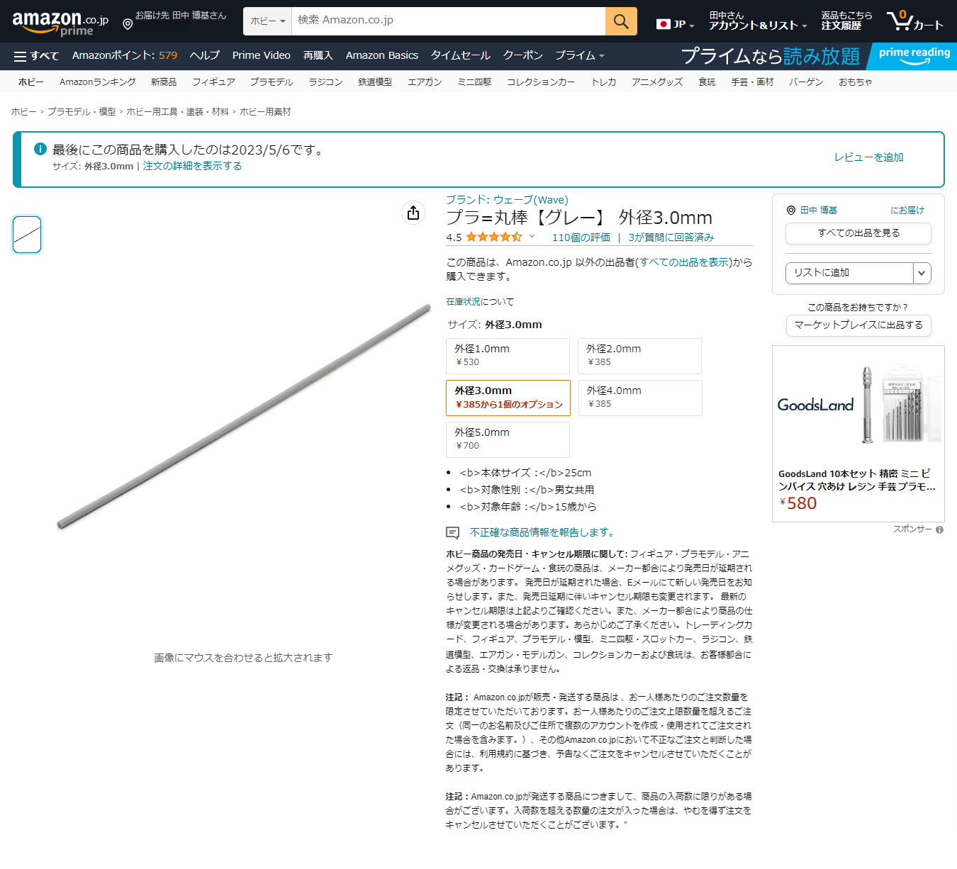Click the すべての出品を見る button
This screenshot has width=957, height=869.
tap(858, 233)
